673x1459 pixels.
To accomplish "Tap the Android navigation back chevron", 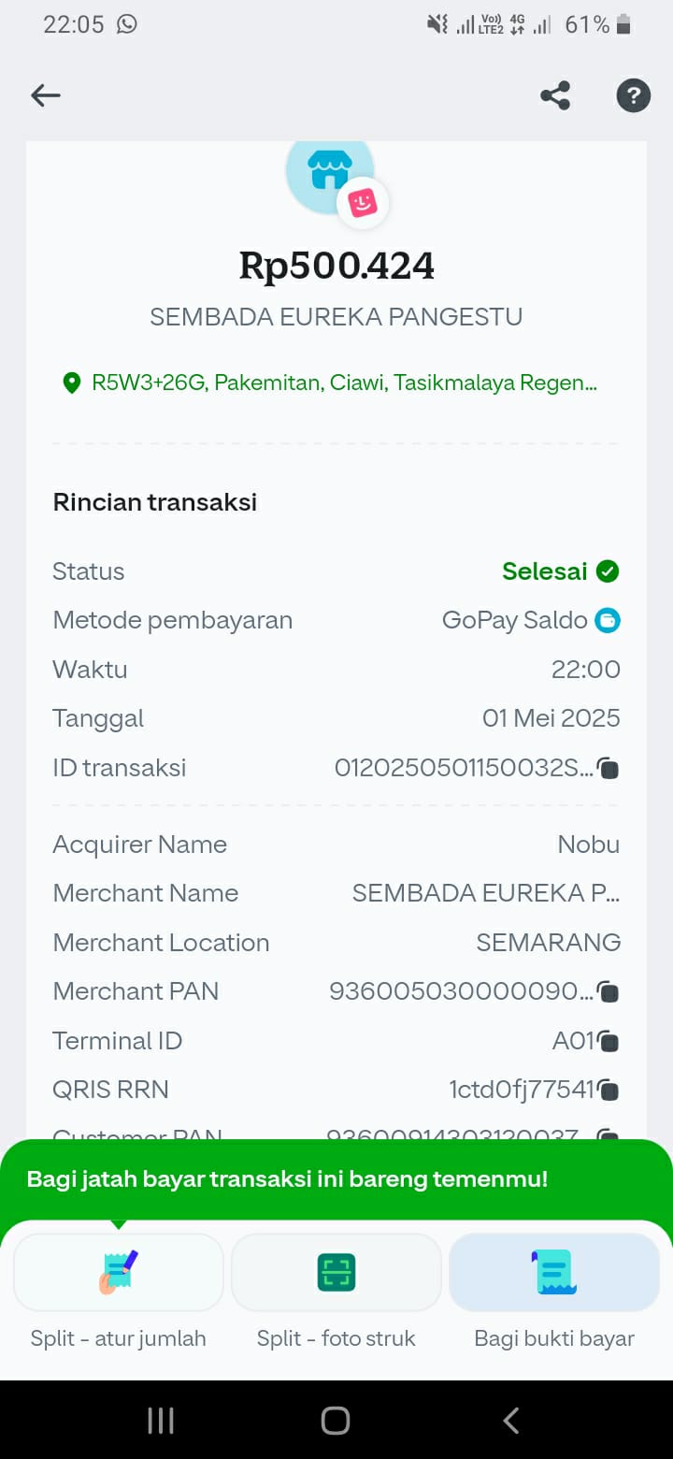I will (x=510, y=1421).
